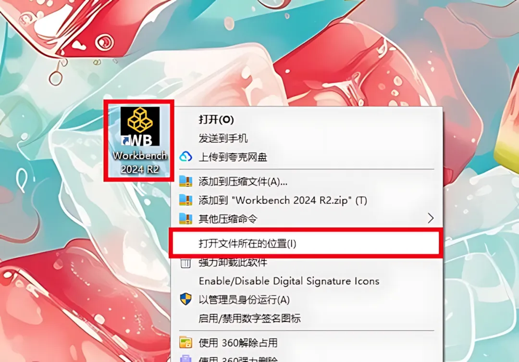Click the 360 folder unlock icon
Viewport: 519px width, 362px height.
pyautogui.click(x=185, y=342)
